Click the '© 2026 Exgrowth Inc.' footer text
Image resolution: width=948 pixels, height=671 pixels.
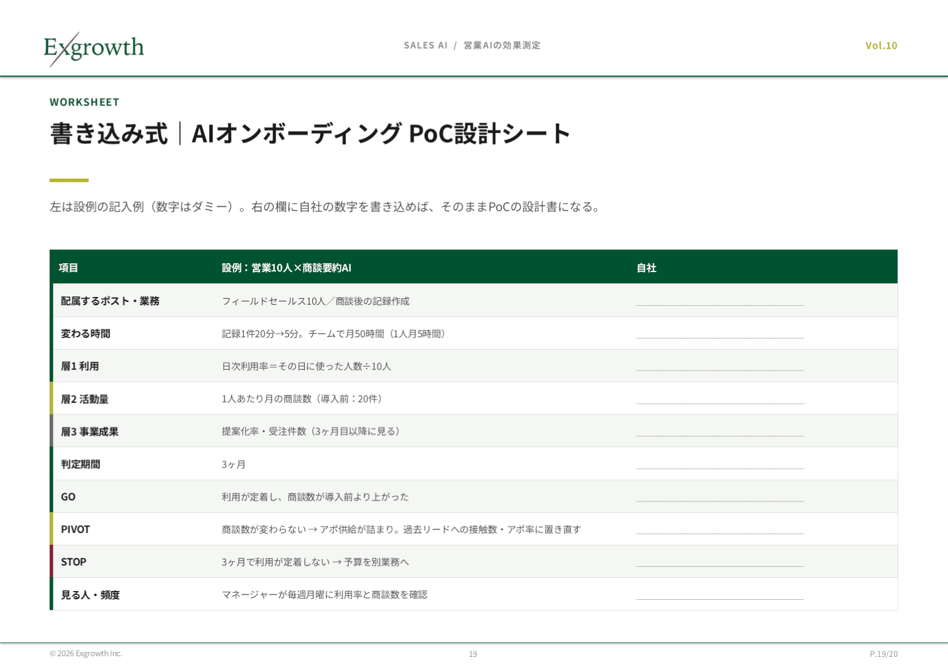[86, 653]
